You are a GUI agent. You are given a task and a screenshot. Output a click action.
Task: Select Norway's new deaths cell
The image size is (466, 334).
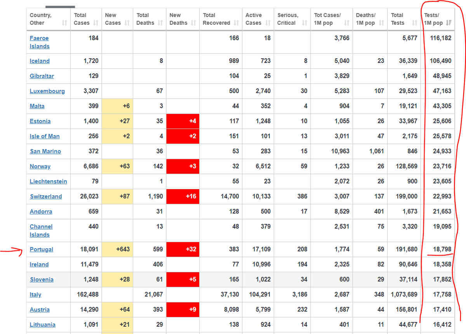(x=183, y=166)
